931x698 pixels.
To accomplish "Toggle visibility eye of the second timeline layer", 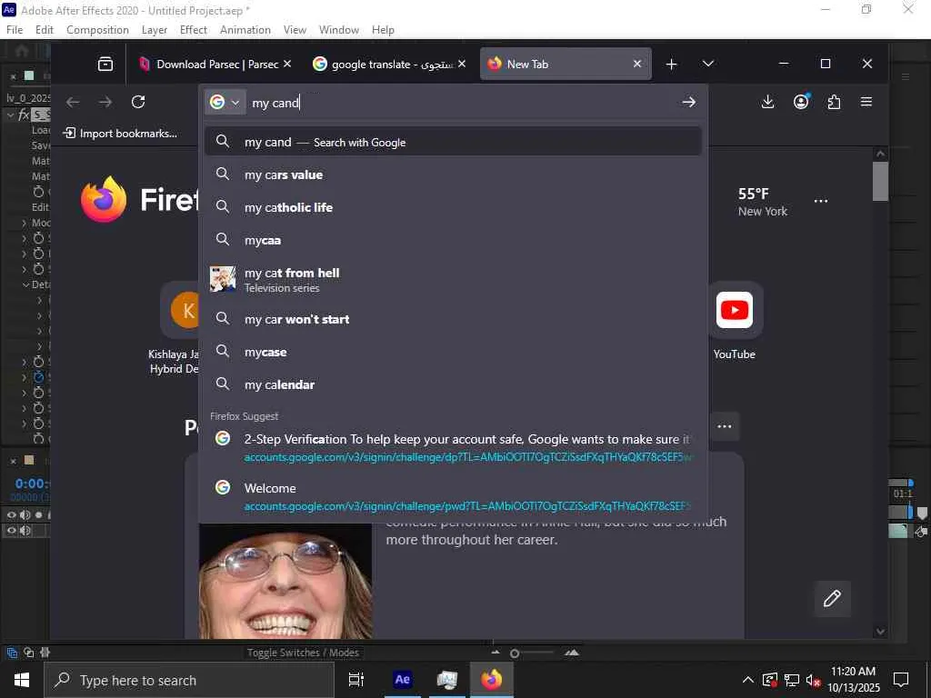I will (11, 531).
